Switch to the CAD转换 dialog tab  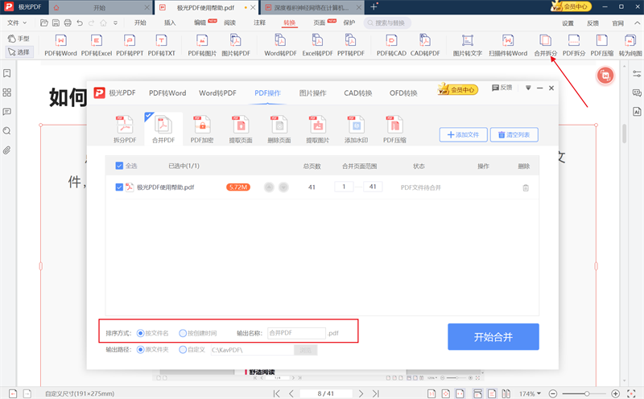[358, 93]
